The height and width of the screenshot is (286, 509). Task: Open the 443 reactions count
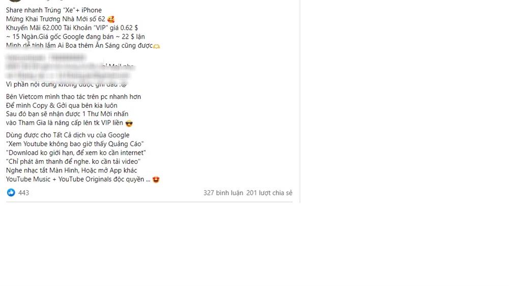pos(24,193)
